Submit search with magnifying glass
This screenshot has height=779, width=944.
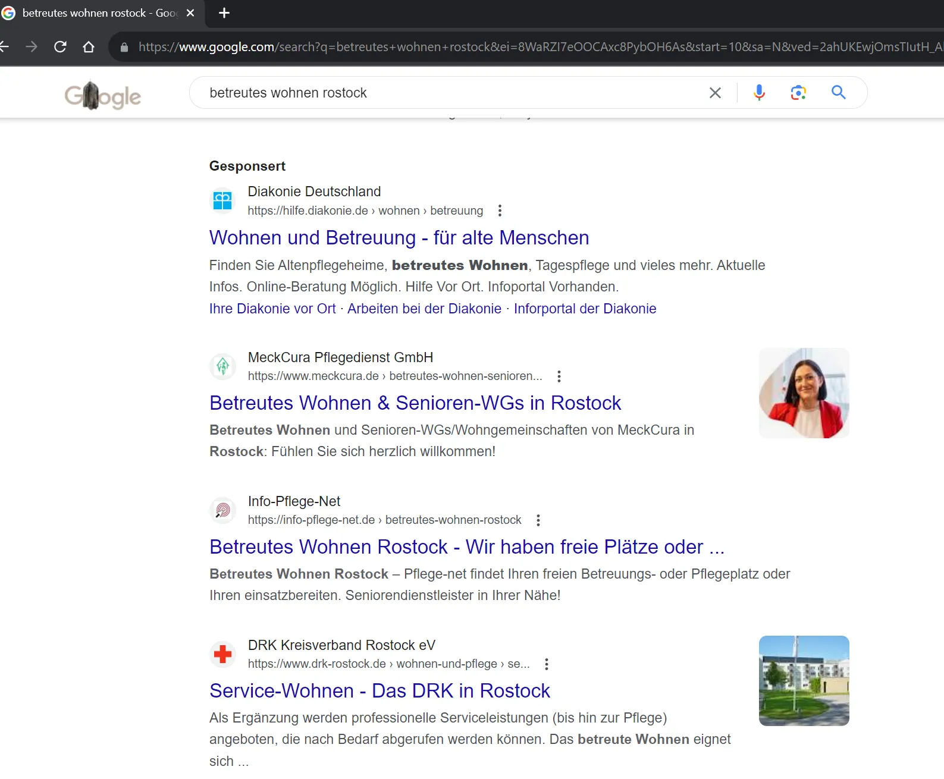point(839,92)
